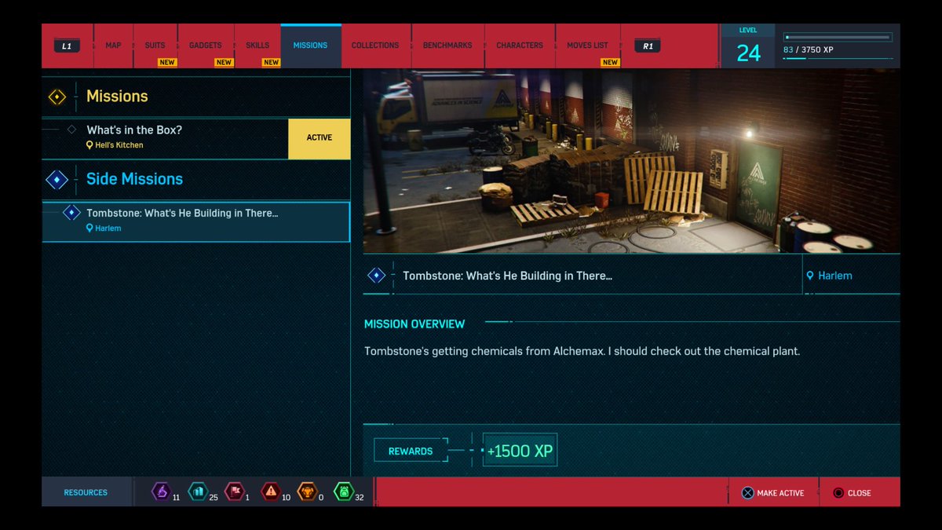Open the Characters tab
942x530 pixels.
coord(520,46)
